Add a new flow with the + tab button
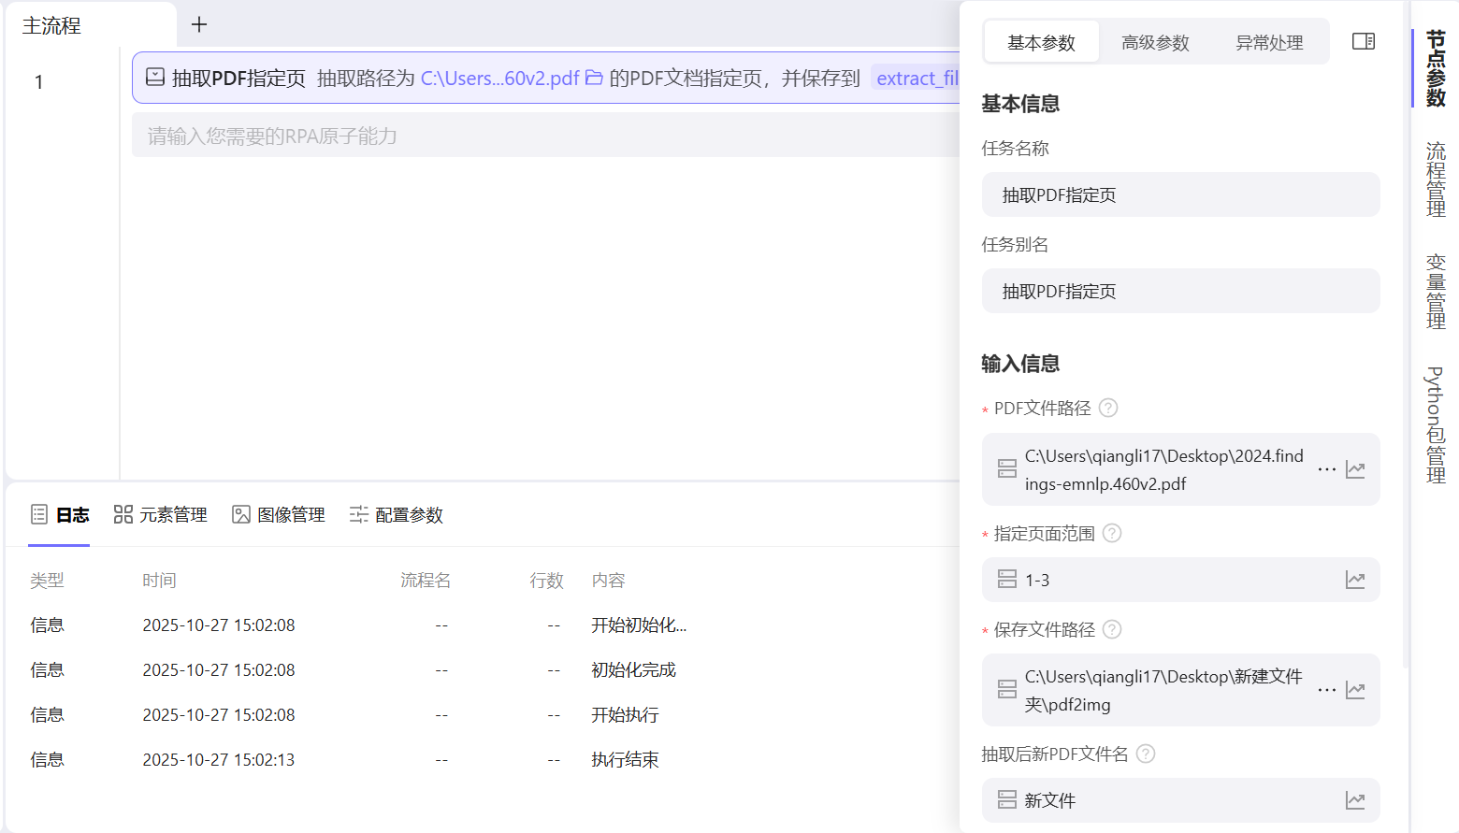This screenshot has width=1459, height=833. pyautogui.click(x=199, y=24)
